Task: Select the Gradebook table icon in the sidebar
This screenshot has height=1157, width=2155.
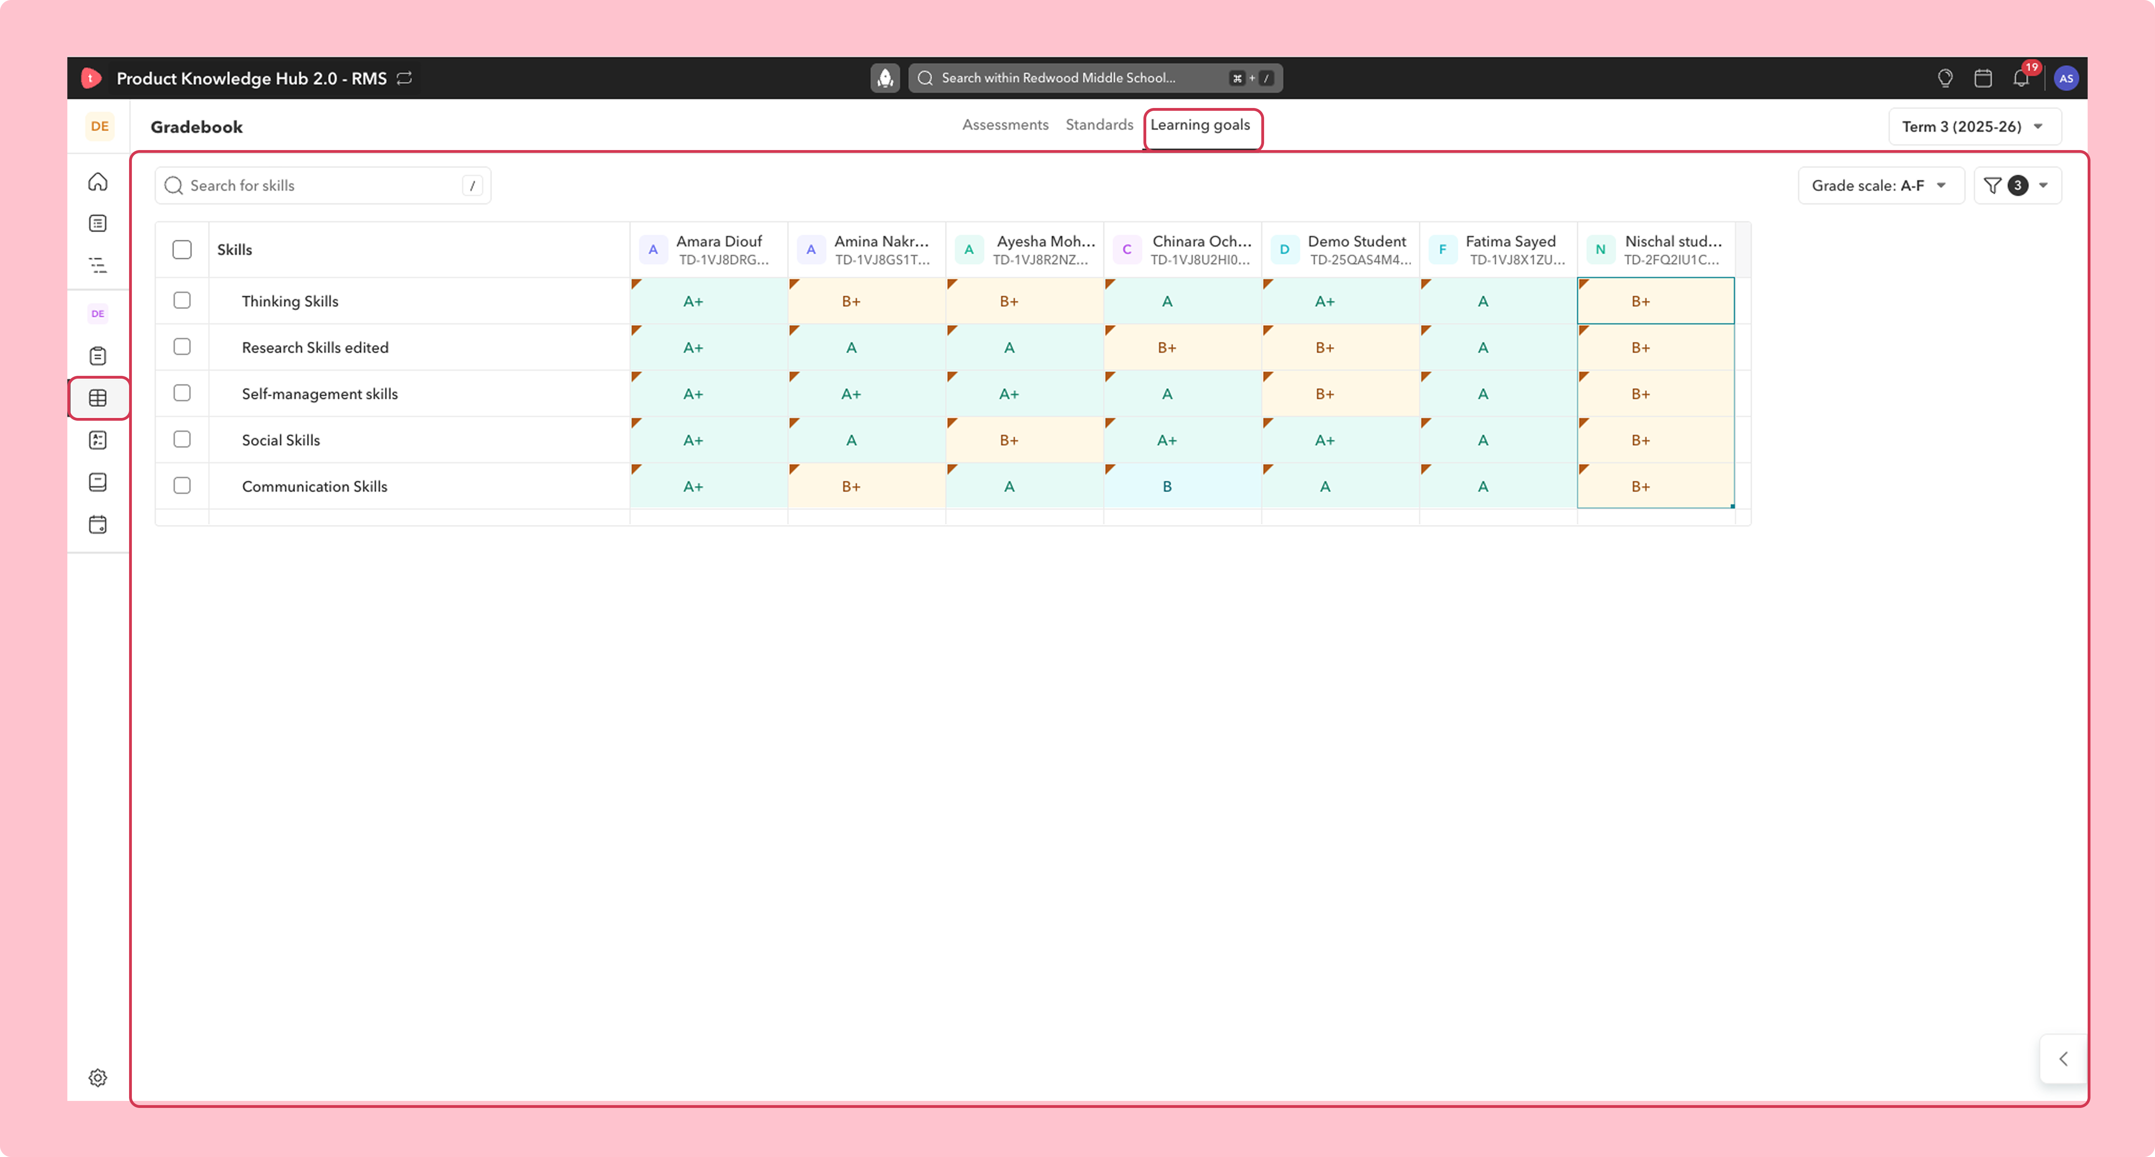Action: point(98,398)
